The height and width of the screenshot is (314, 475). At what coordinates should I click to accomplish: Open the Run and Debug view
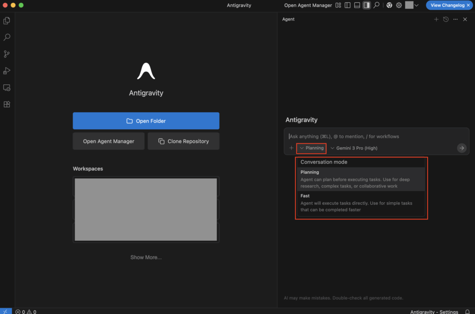coord(7,71)
